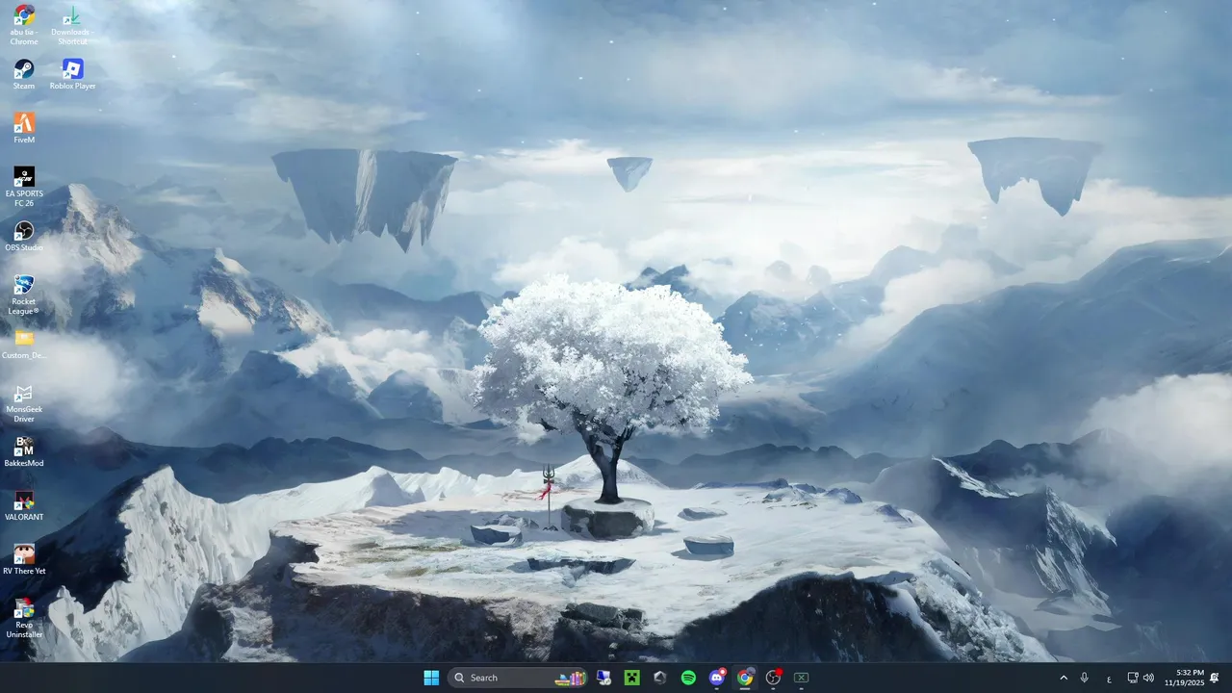This screenshot has width=1232, height=693.
Task: Open the Windows Start menu
Action: 431,678
